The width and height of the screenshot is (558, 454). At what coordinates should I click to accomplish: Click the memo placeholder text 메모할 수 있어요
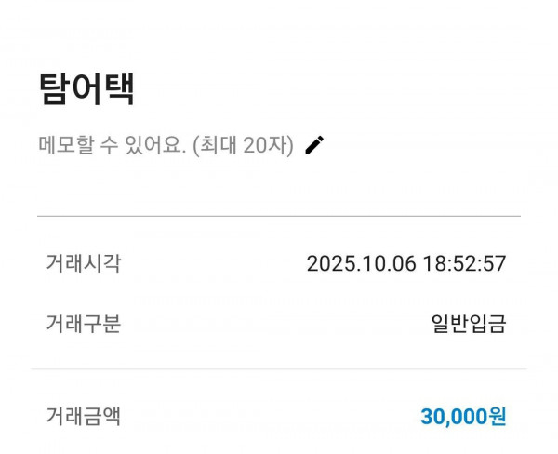click(112, 146)
